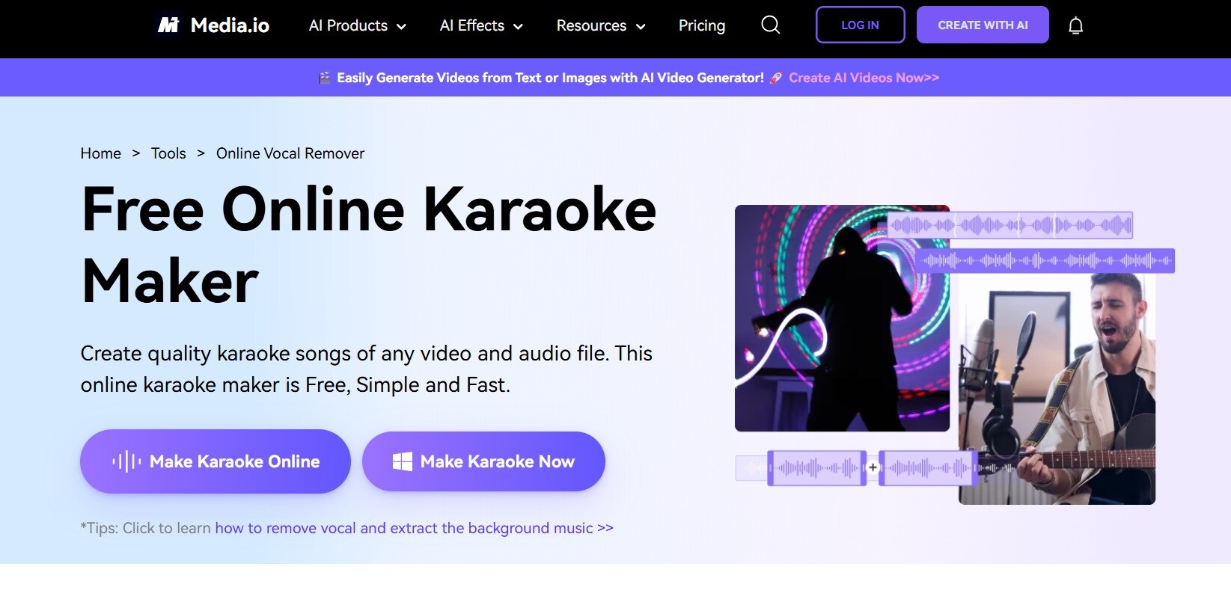Follow Create AI Videos Now link

click(864, 78)
